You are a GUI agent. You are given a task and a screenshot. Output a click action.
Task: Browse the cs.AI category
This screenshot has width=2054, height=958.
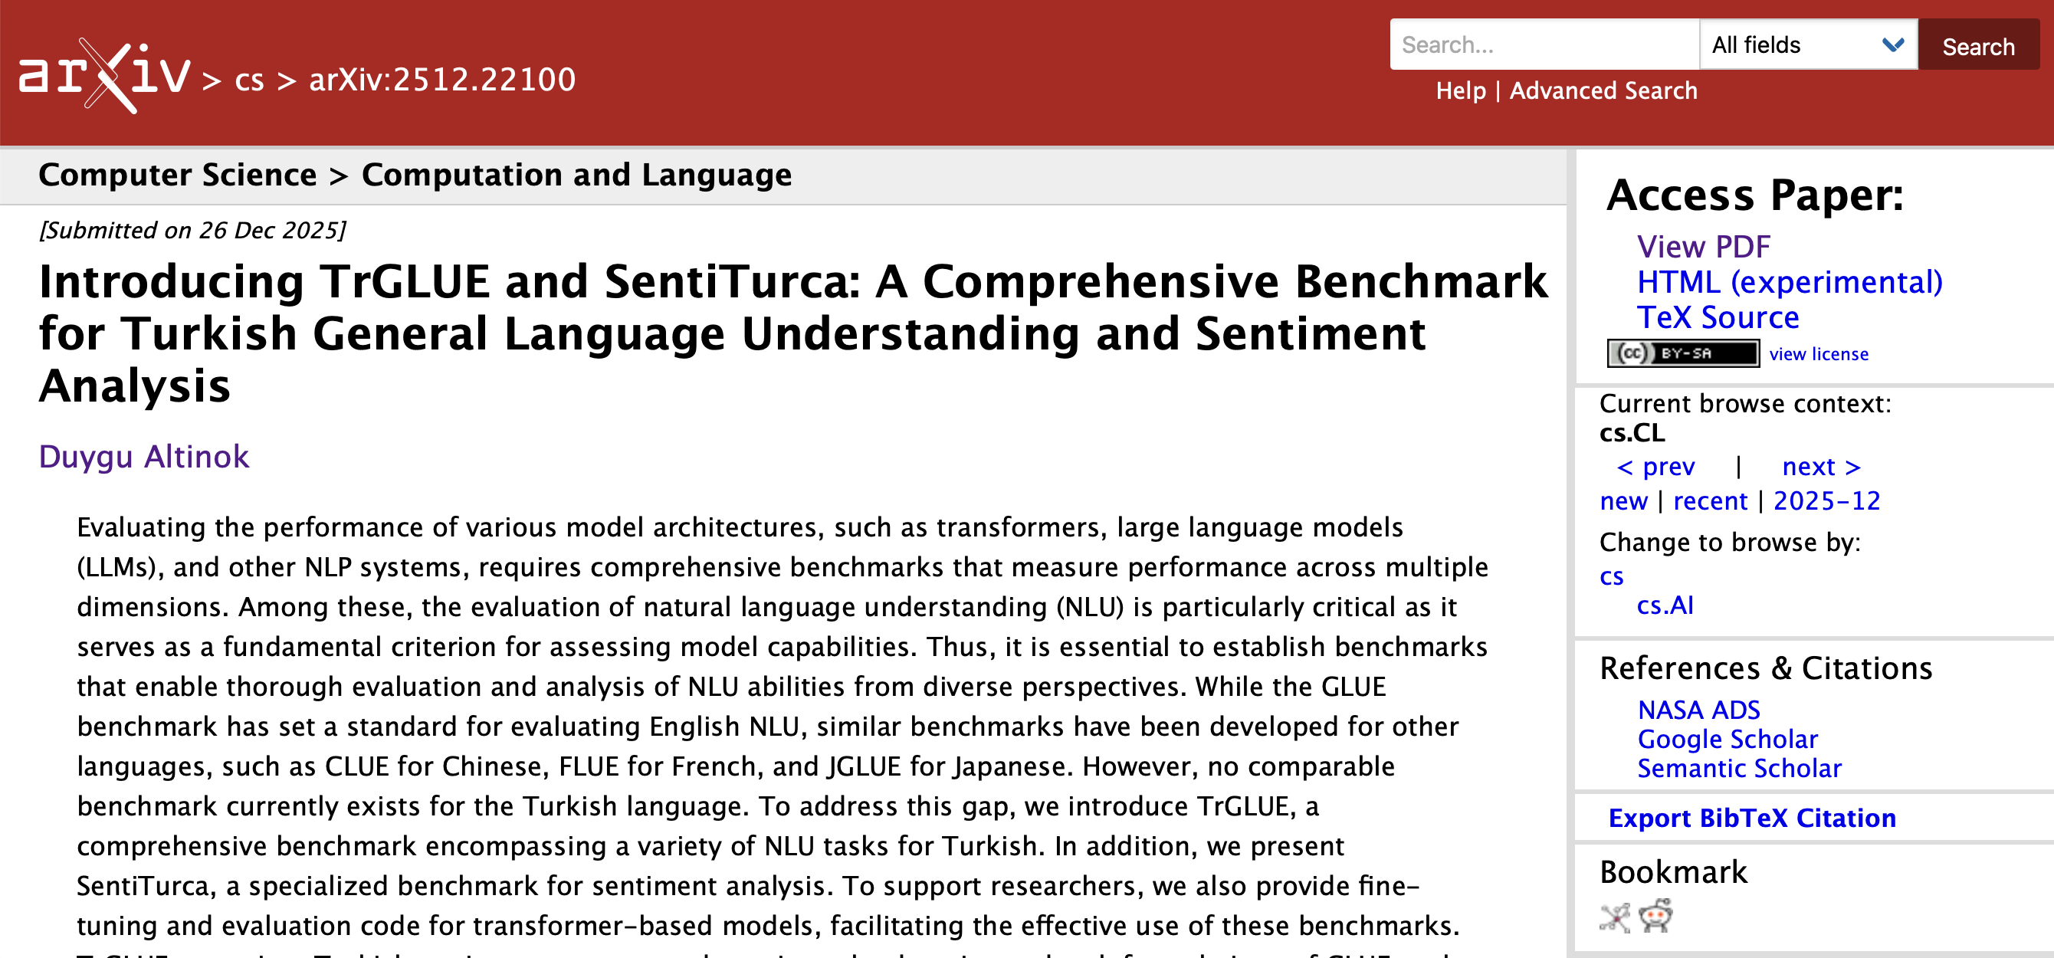pyautogui.click(x=1665, y=605)
